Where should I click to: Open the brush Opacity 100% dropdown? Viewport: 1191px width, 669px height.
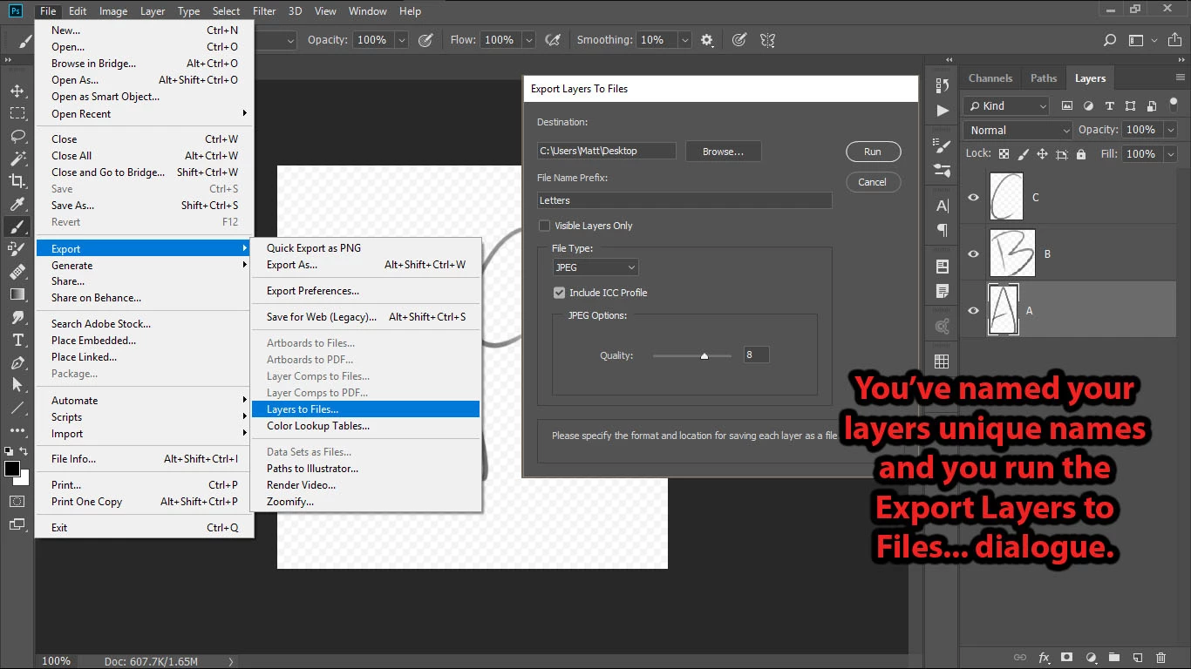coord(402,40)
